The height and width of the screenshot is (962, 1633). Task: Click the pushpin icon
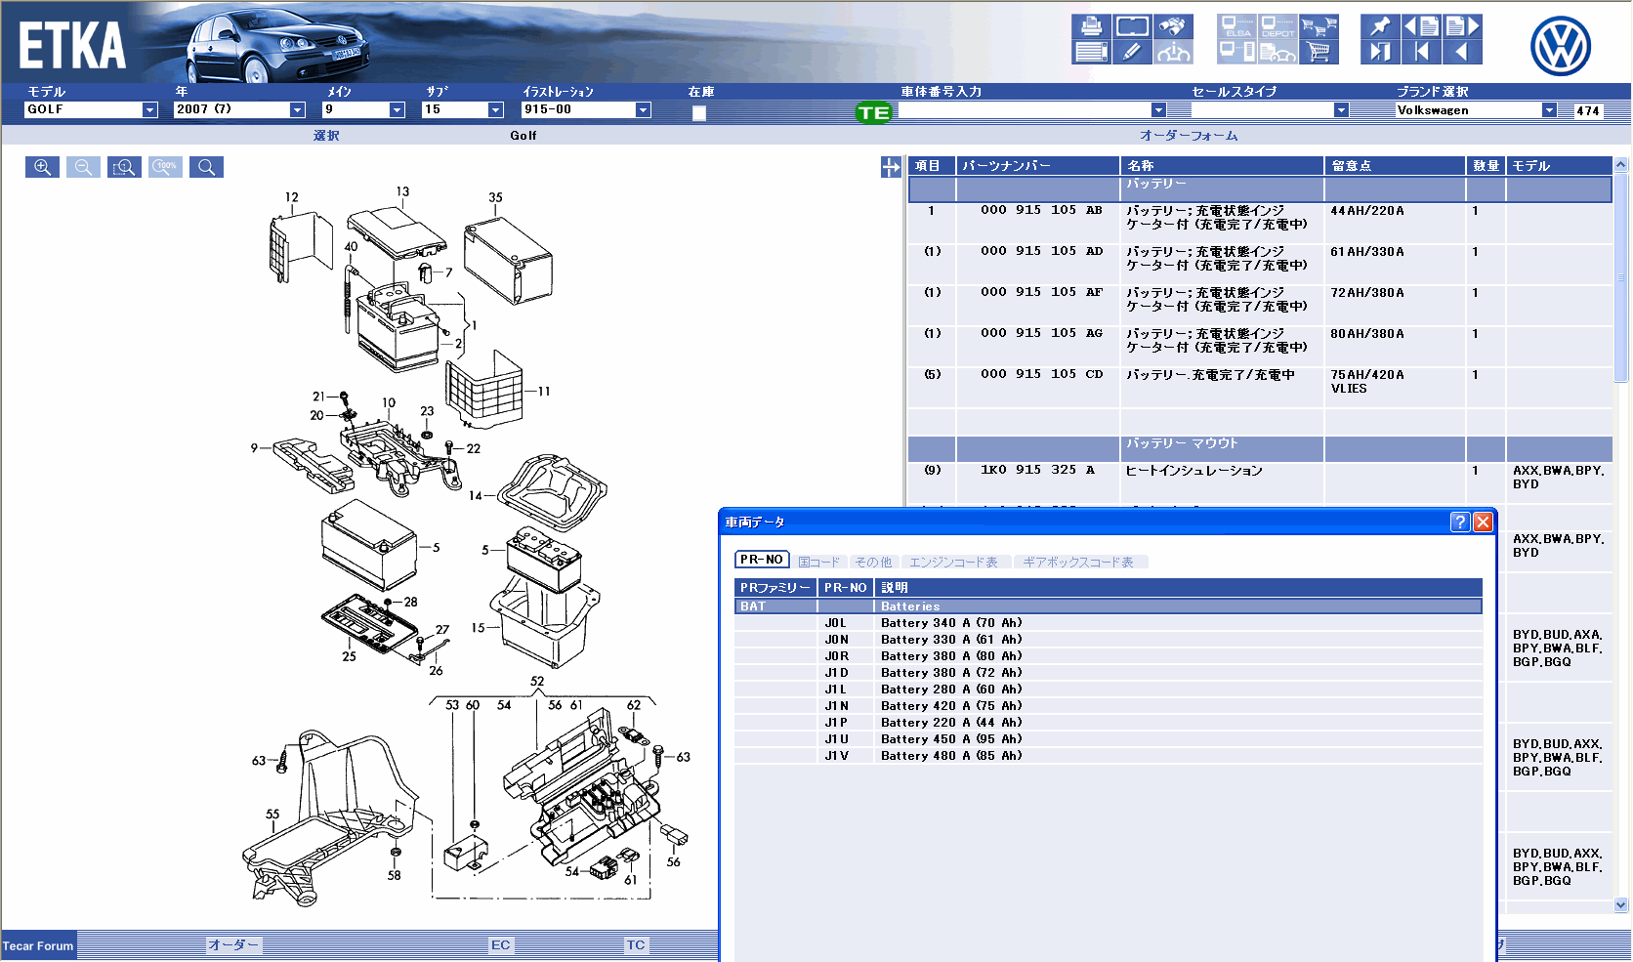click(x=1380, y=26)
